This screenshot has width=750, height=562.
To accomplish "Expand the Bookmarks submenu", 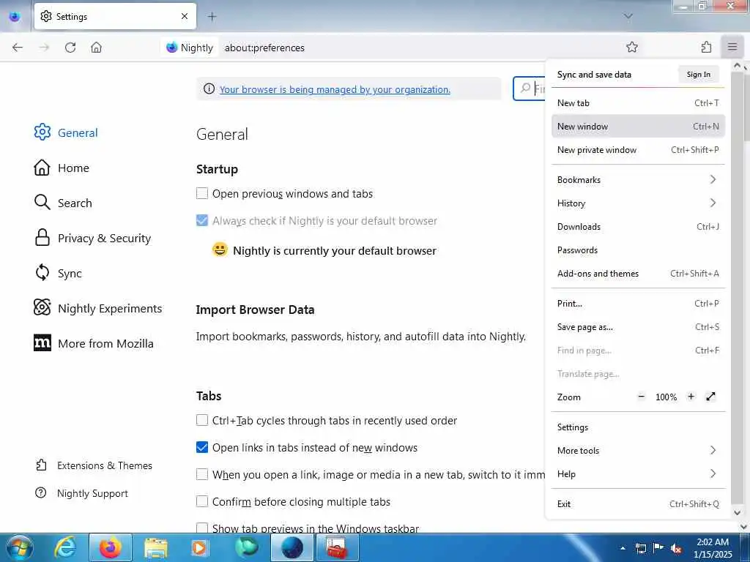I will click(x=638, y=180).
